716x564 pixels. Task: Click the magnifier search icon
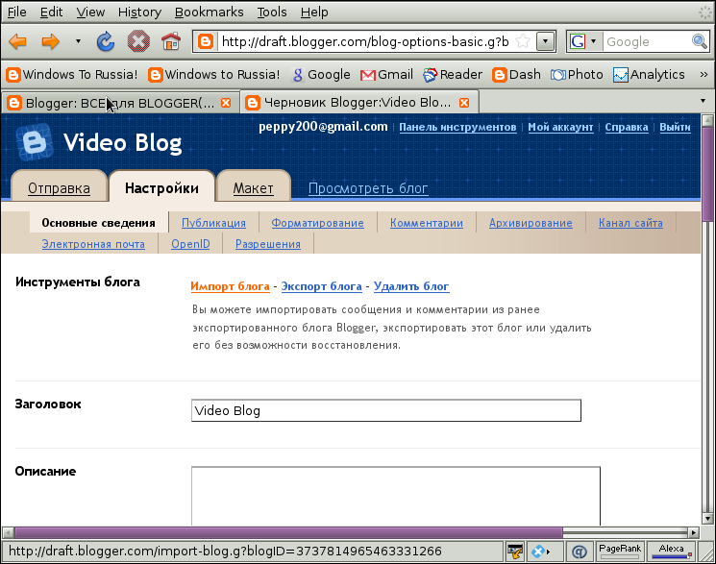pos(700,41)
